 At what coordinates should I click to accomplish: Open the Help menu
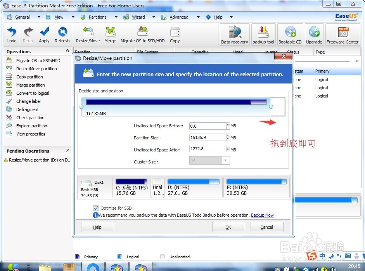pyautogui.click(x=218, y=17)
